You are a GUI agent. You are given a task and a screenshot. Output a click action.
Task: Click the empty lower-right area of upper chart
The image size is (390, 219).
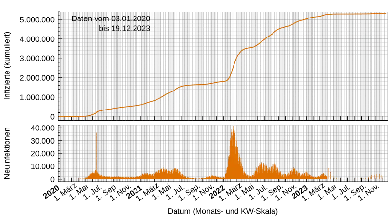[341, 97]
